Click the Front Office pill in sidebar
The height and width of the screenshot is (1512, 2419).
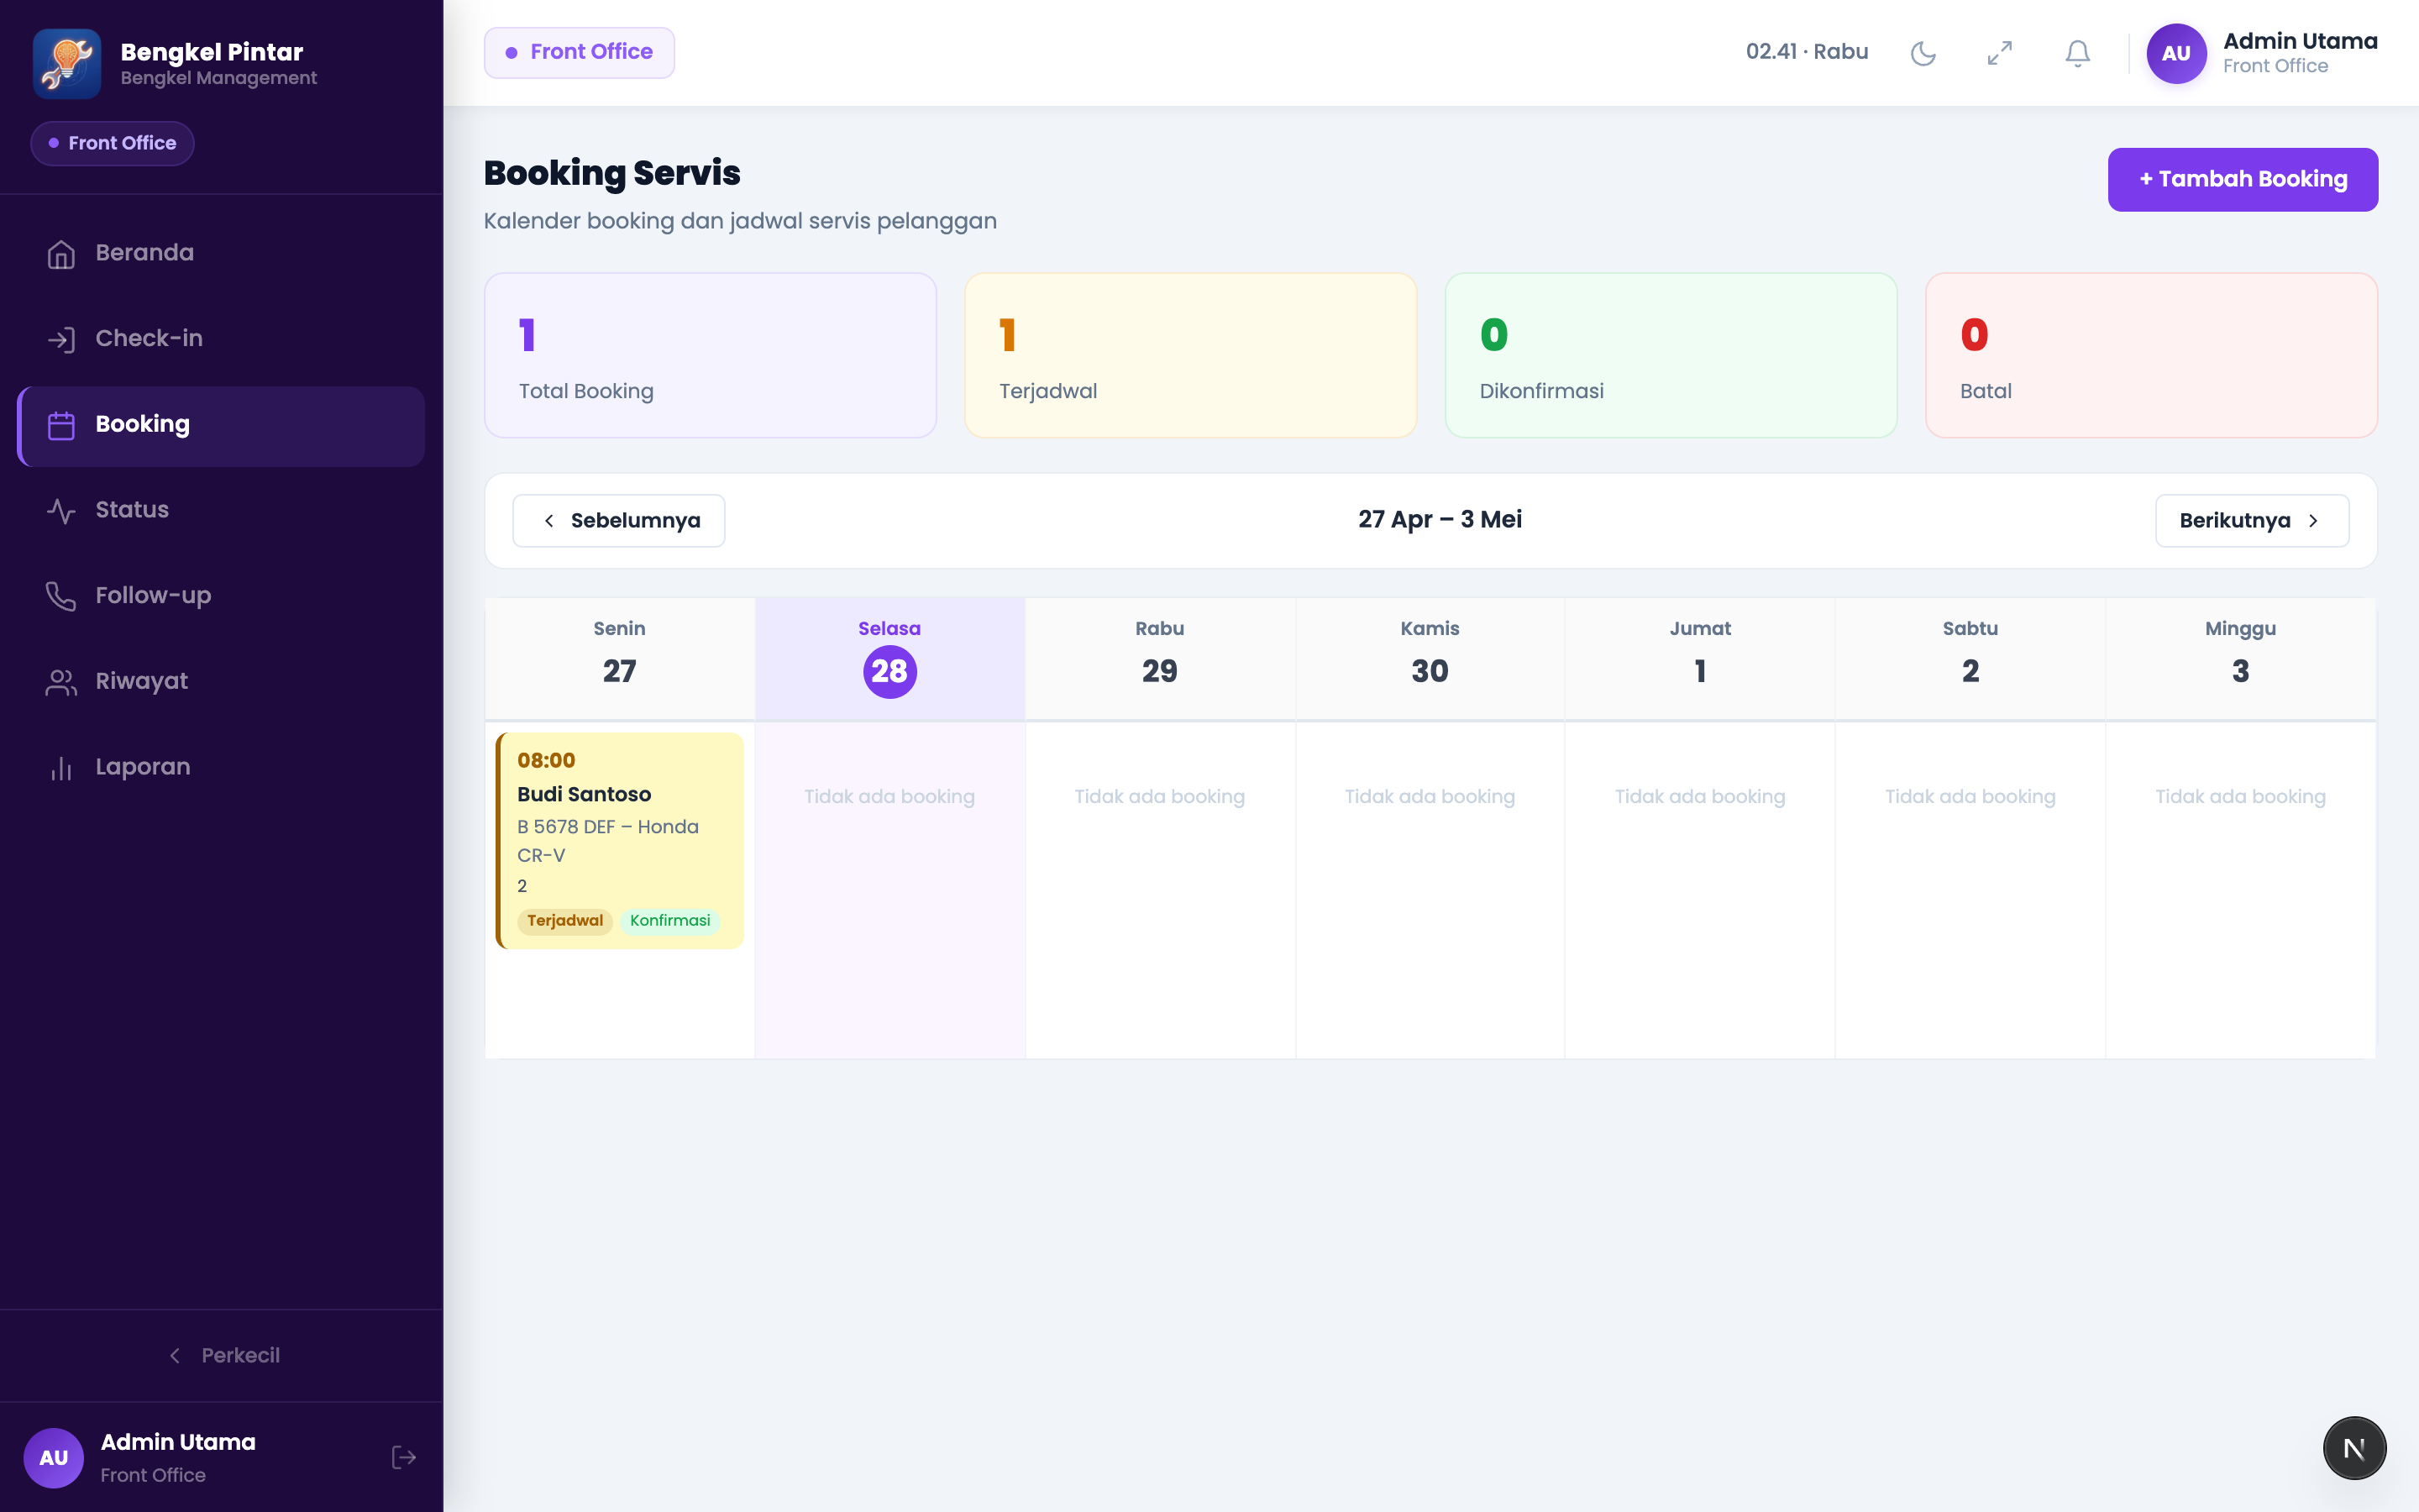112,144
